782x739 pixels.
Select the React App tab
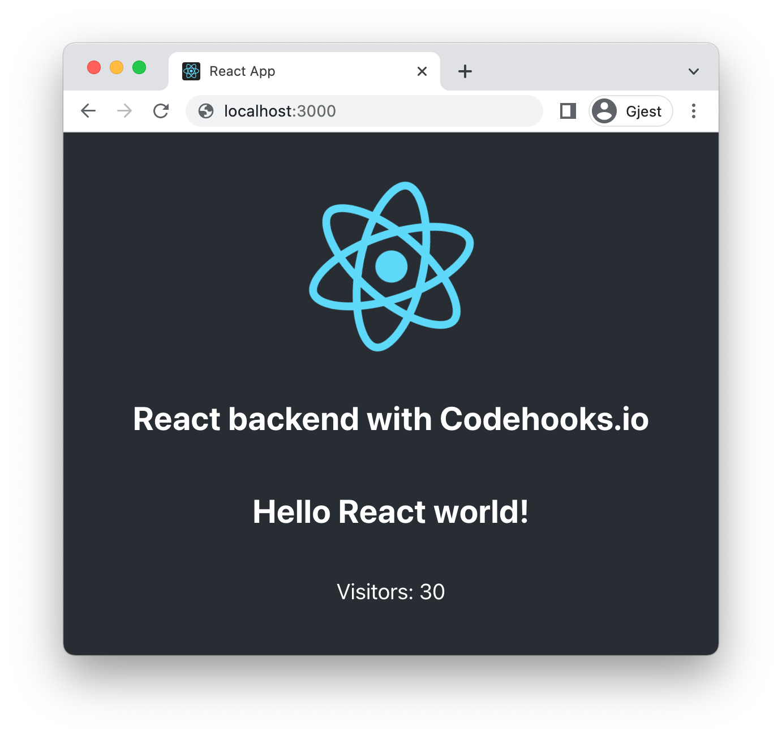304,71
